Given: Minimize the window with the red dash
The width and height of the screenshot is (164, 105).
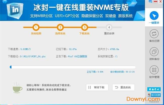Looking at the screenshot, I should 155,2.
